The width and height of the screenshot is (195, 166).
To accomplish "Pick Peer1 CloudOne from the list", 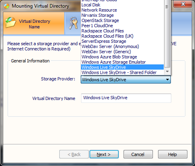I will click(122, 26).
